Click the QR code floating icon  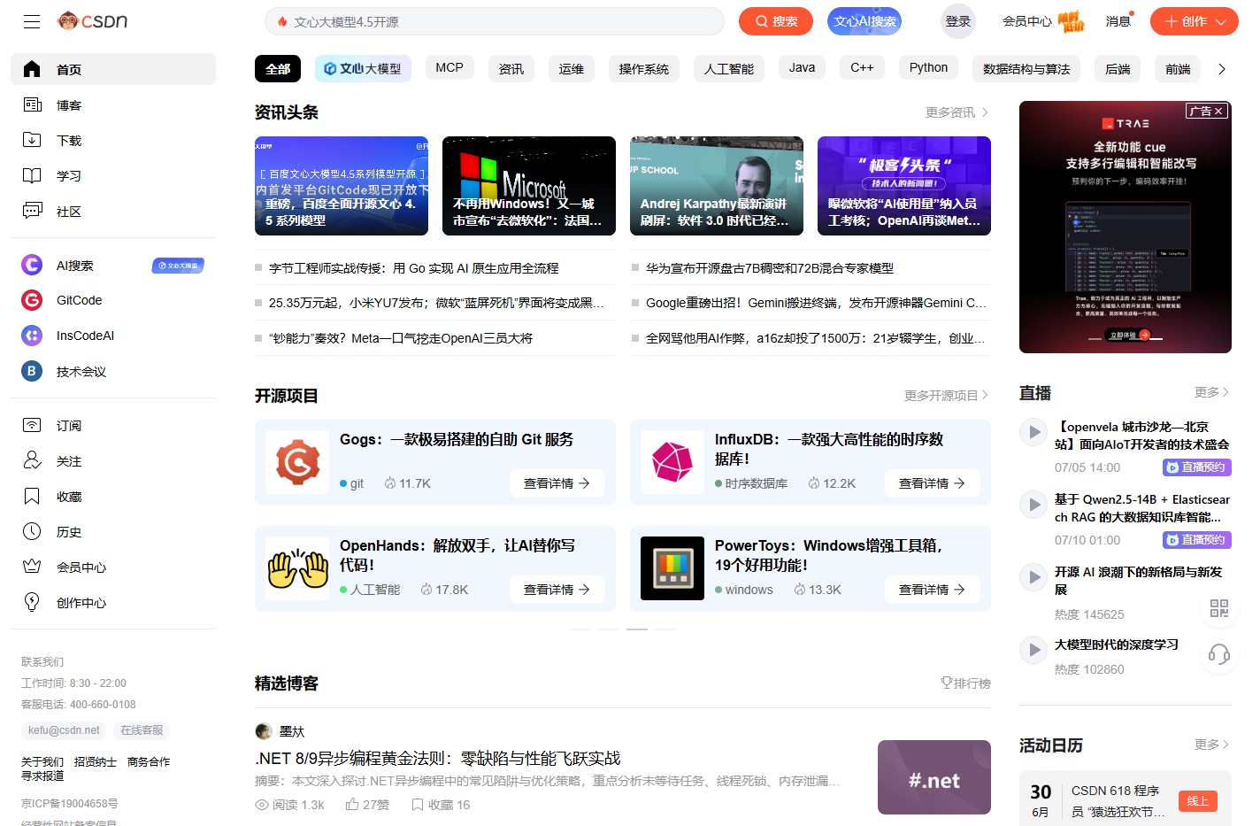(x=1219, y=608)
